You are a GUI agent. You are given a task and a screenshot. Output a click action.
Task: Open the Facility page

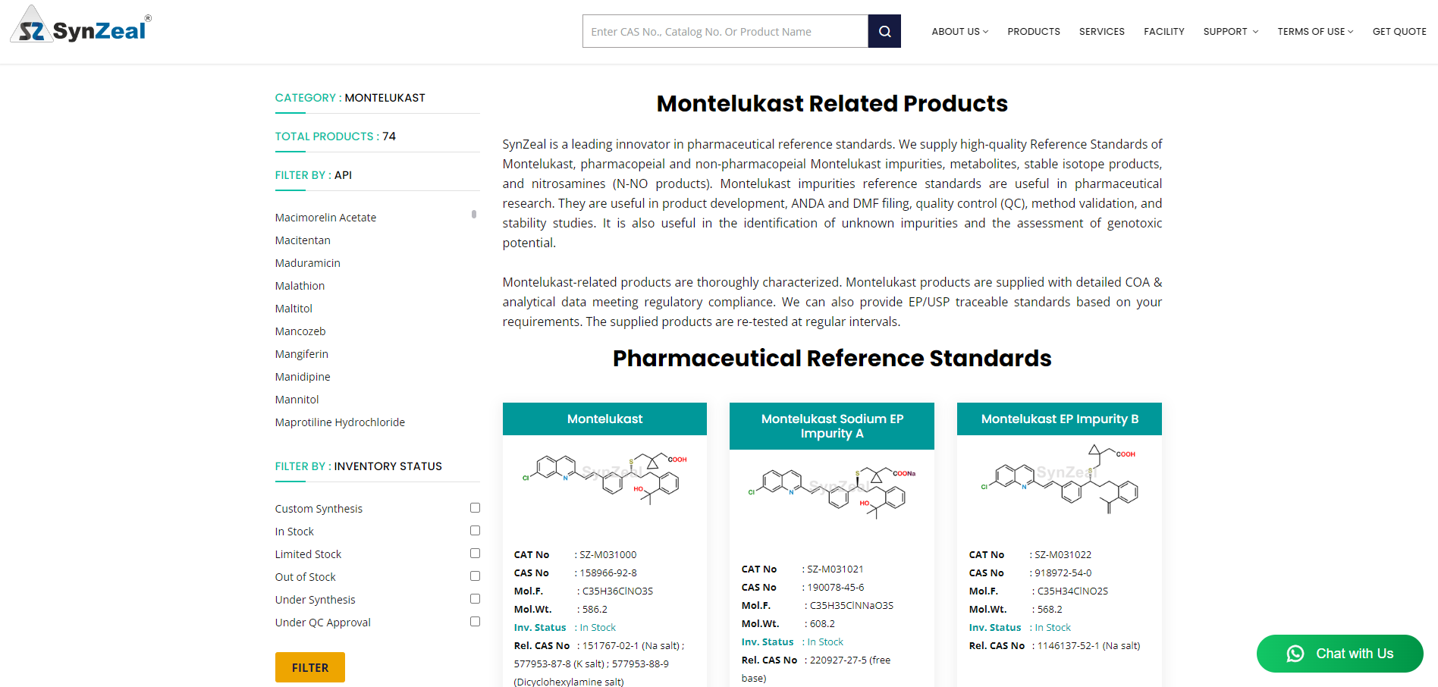pos(1164,31)
